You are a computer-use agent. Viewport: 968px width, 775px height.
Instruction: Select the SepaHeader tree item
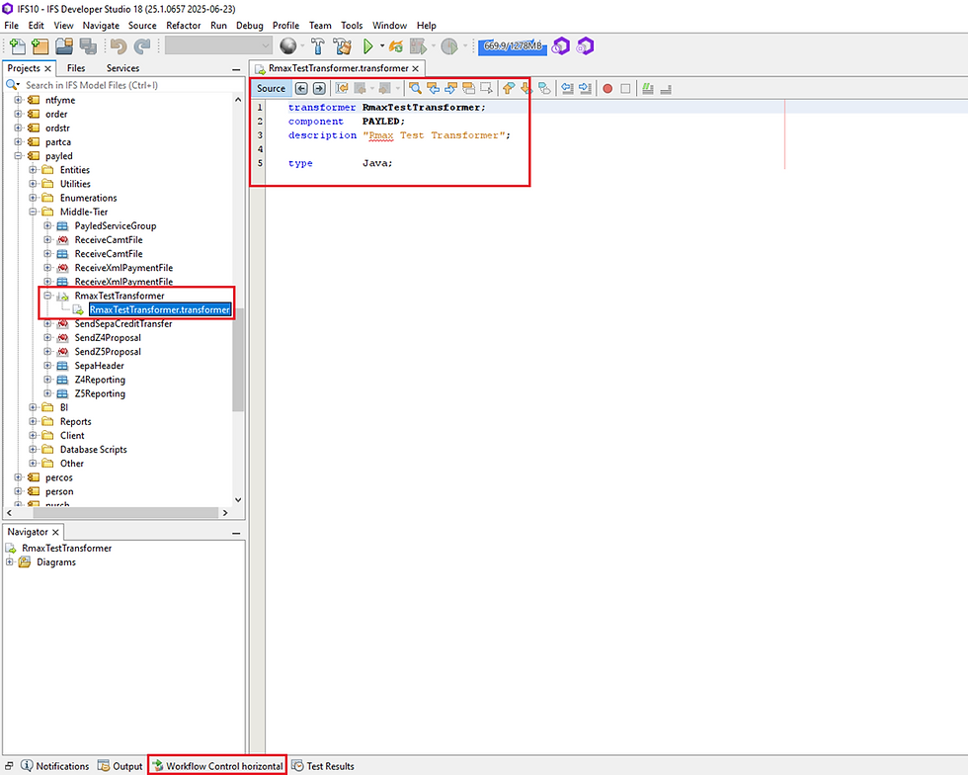(x=100, y=365)
